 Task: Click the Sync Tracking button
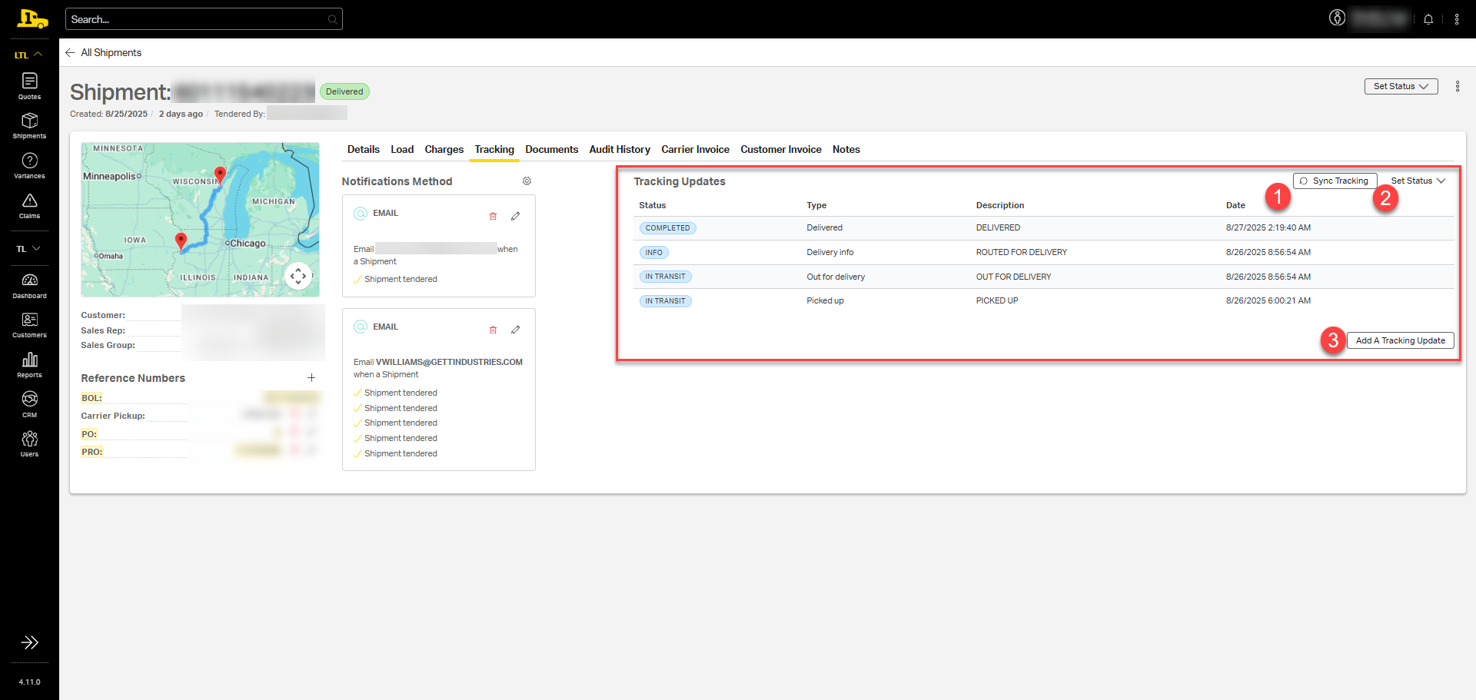click(x=1335, y=181)
